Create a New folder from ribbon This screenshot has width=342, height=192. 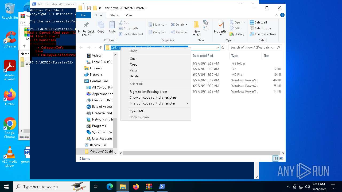(x=197, y=28)
